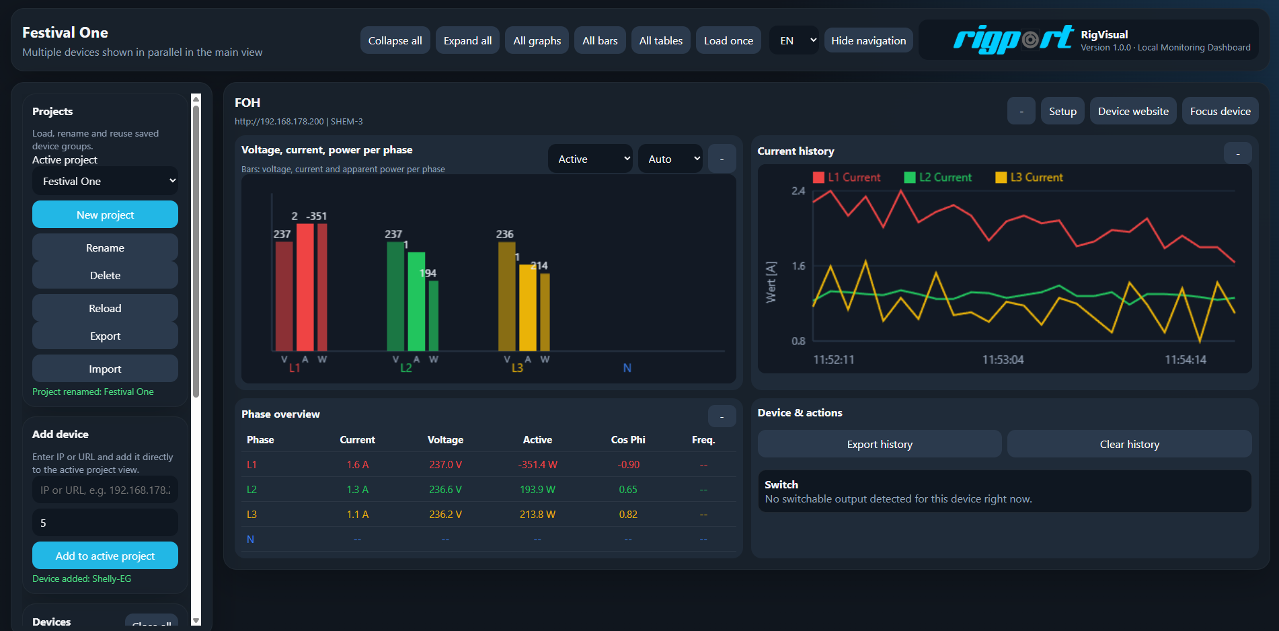Collapse the Phase overview table
This screenshot has height=631, width=1279.
[x=722, y=416]
